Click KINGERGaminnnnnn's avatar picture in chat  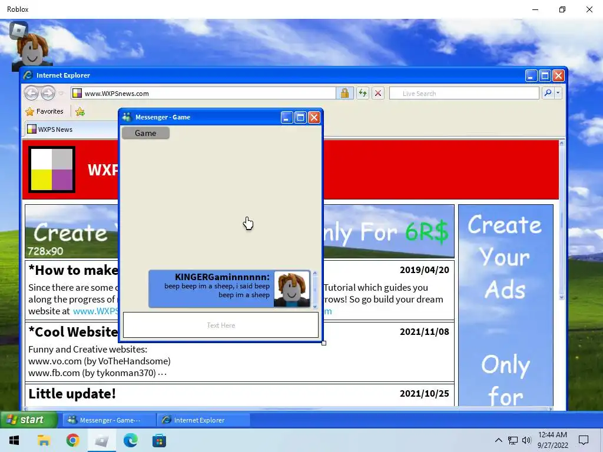pos(291,289)
